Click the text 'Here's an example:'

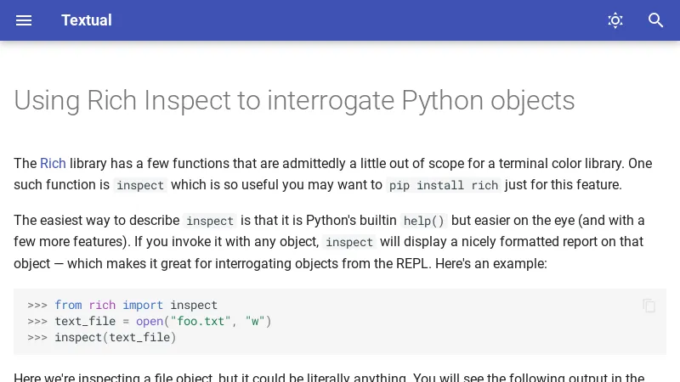[491, 263]
